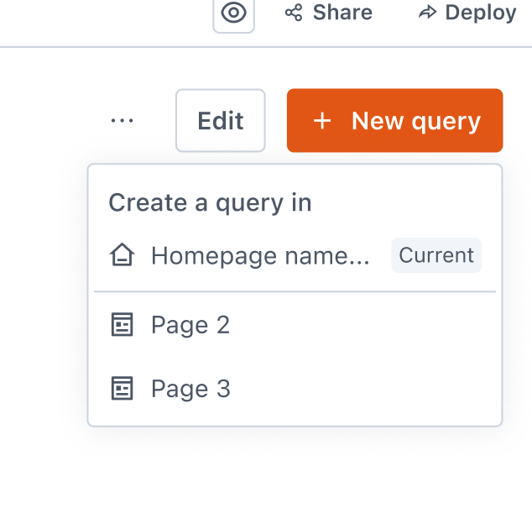Click the plus icon in New query
This screenshot has width=532, height=529.
coord(322,121)
